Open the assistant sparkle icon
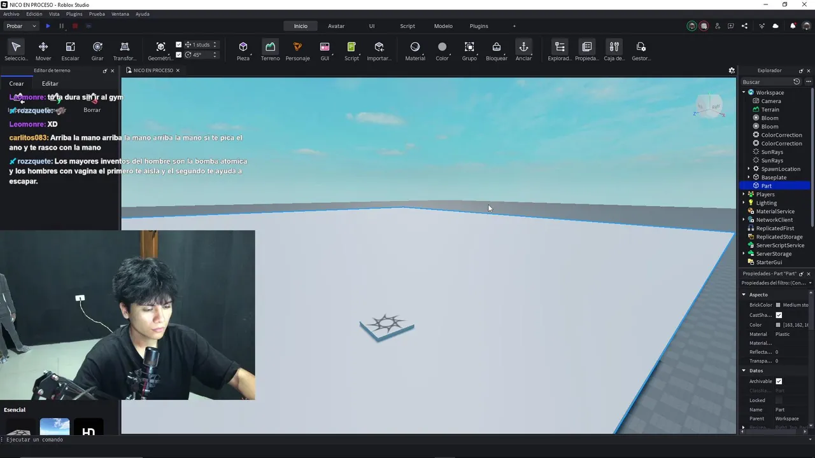Image resolution: width=815 pixels, height=458 pixels. click(x=762, y=26)
